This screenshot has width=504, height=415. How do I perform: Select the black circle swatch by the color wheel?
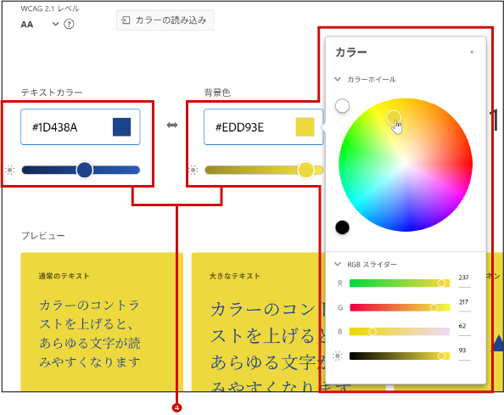pos(342,227)
